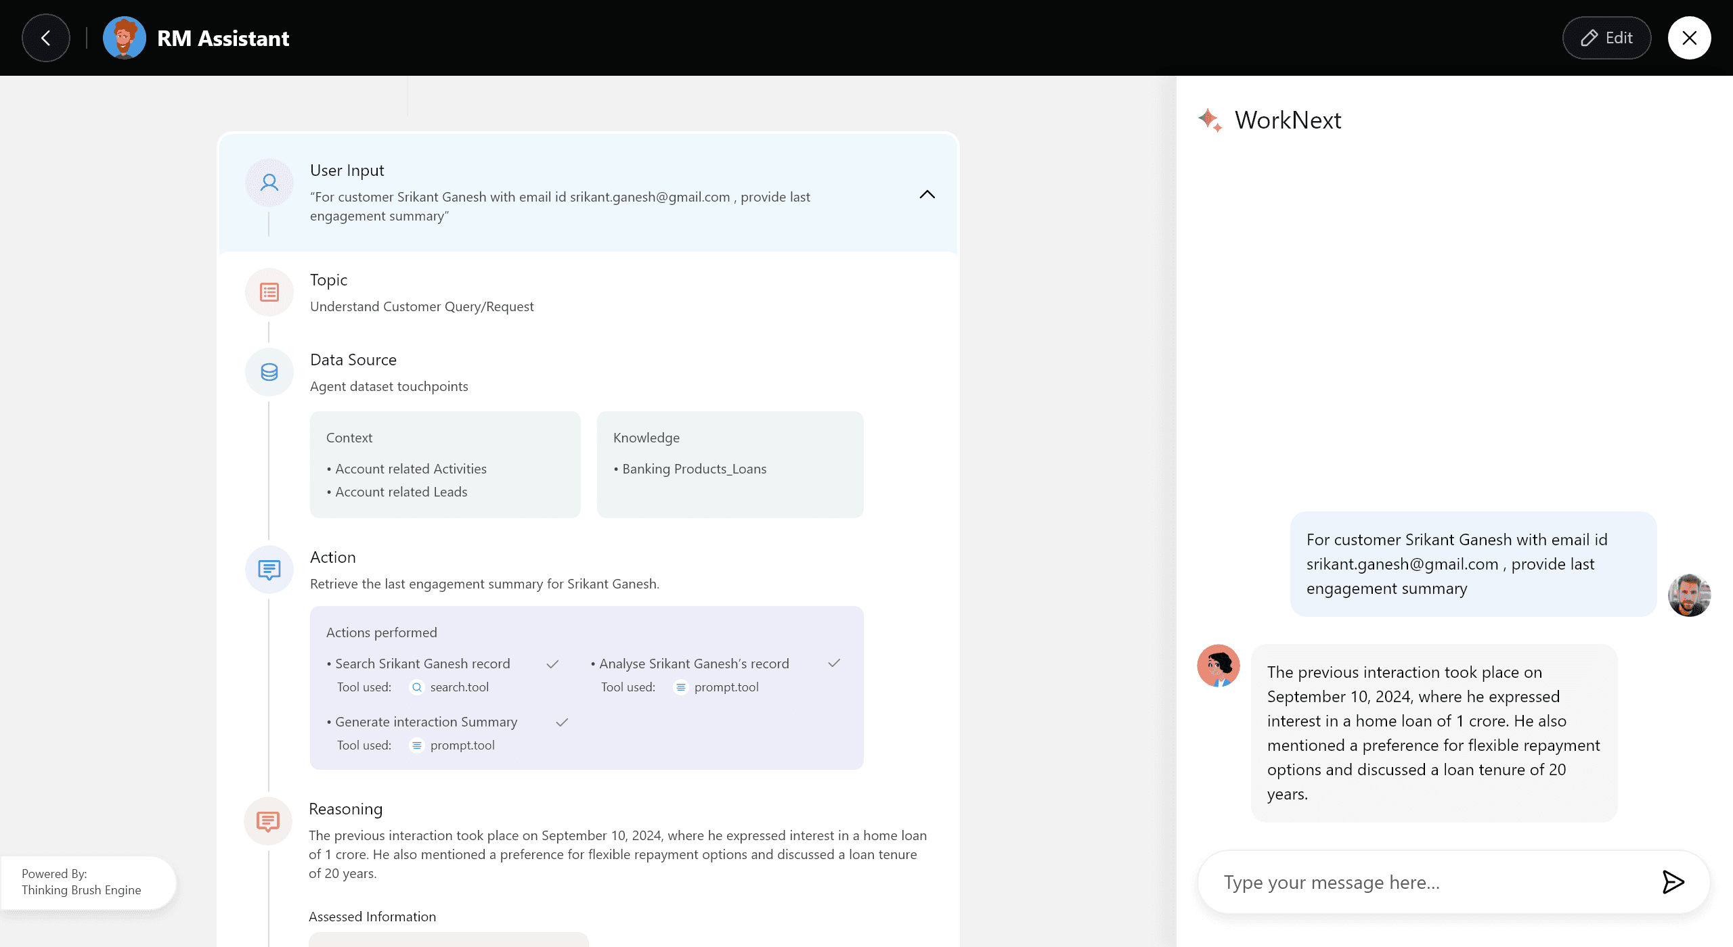Focus the Type your message here field

coord(1428,882)
